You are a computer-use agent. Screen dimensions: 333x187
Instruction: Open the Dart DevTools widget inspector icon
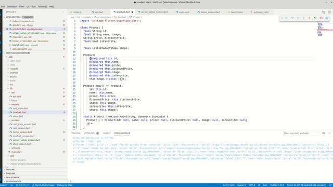click(327, 18)
